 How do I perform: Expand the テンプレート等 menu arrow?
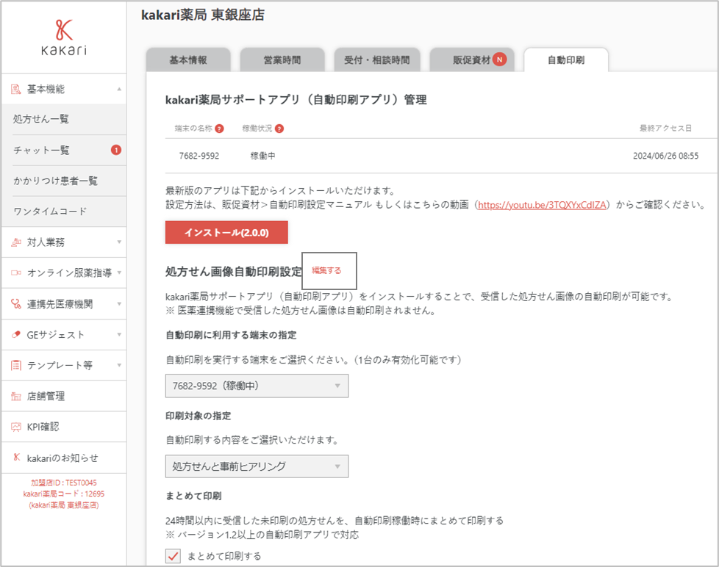pos(119,365)
